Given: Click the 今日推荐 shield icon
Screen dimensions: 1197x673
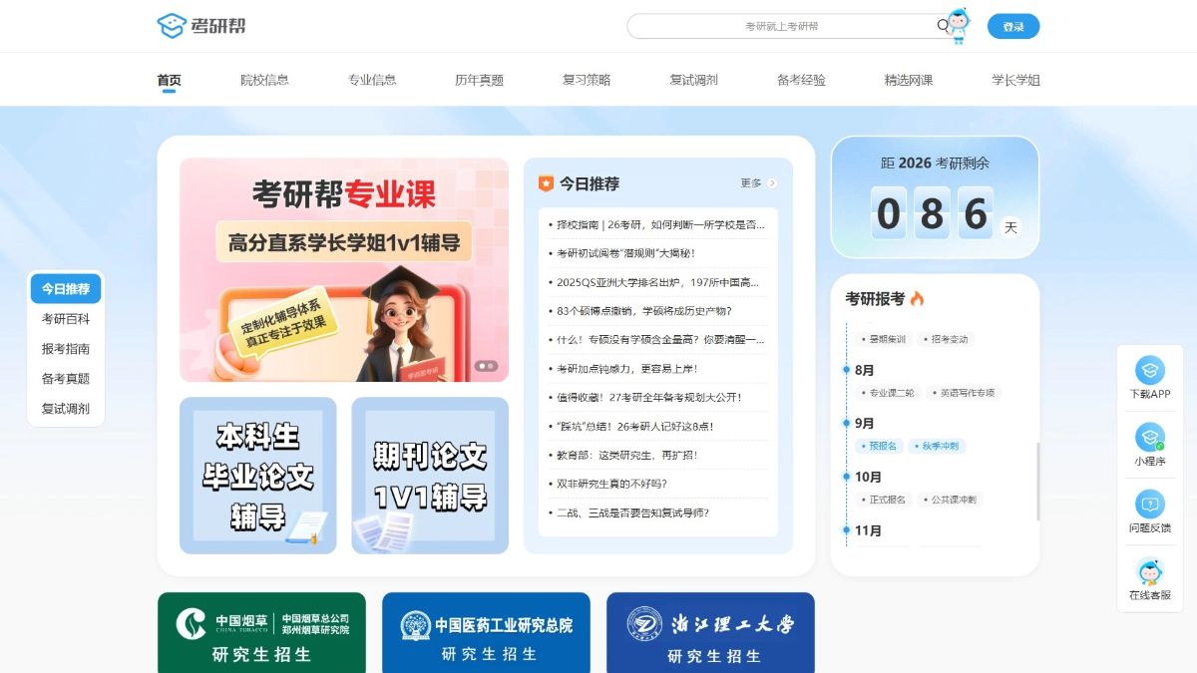Looking at the screenshot, I should click(x=546, y=183).
